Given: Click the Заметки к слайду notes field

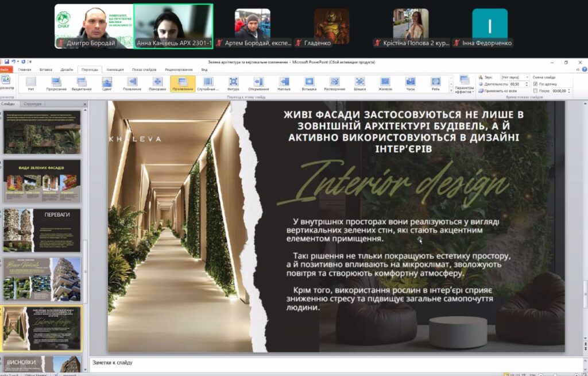Looking at the screenshot, I should (333, 363).
